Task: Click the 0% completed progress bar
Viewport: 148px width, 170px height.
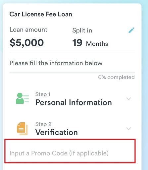Action: point(72,73)
